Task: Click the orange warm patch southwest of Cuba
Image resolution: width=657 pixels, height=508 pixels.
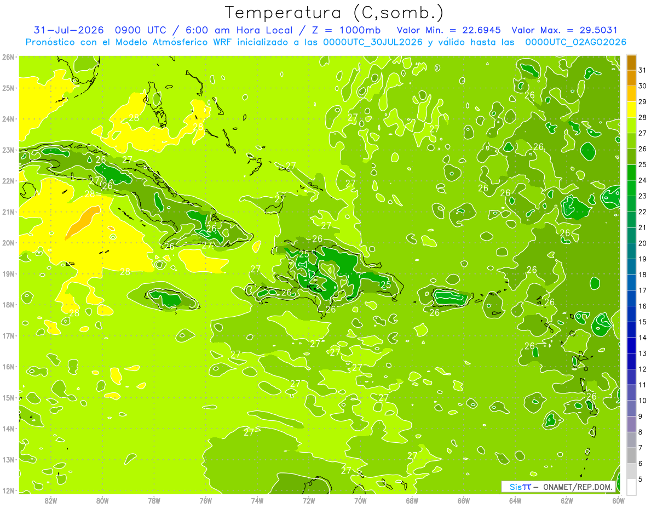Action: [82, 222]
